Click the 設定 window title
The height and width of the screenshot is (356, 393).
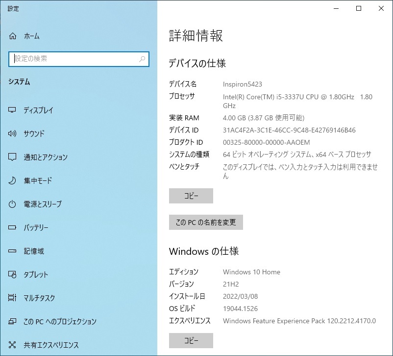pyautogui.click(x=13, y=8)
